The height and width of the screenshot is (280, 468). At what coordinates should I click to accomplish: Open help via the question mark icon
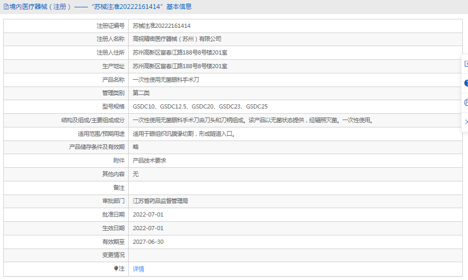(x=466, y=83)
